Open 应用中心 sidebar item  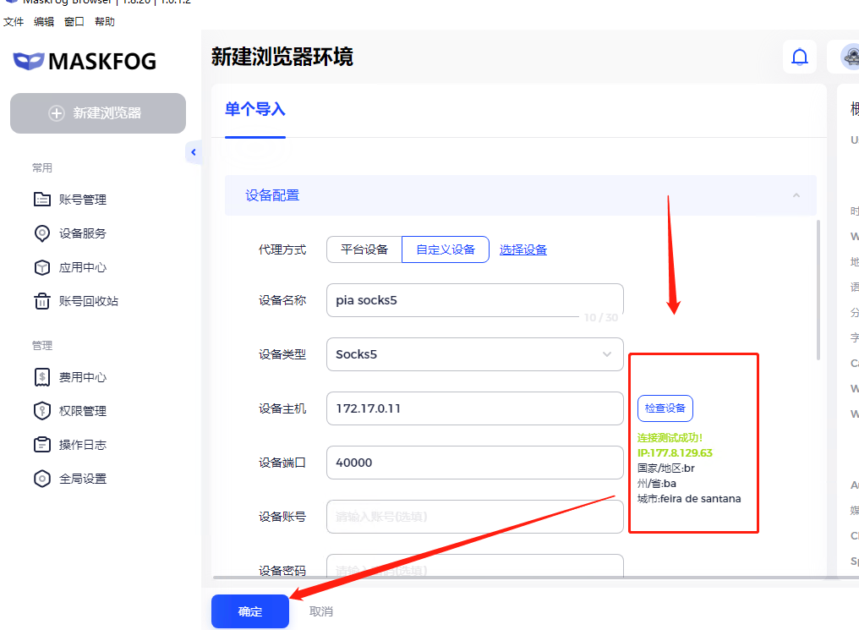(83, 267)
